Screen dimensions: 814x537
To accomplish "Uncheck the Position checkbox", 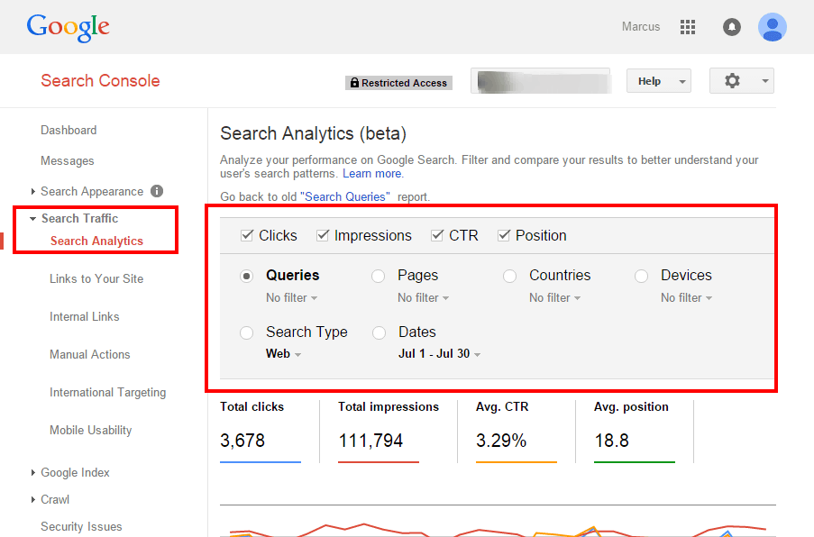I will point(504,235).
